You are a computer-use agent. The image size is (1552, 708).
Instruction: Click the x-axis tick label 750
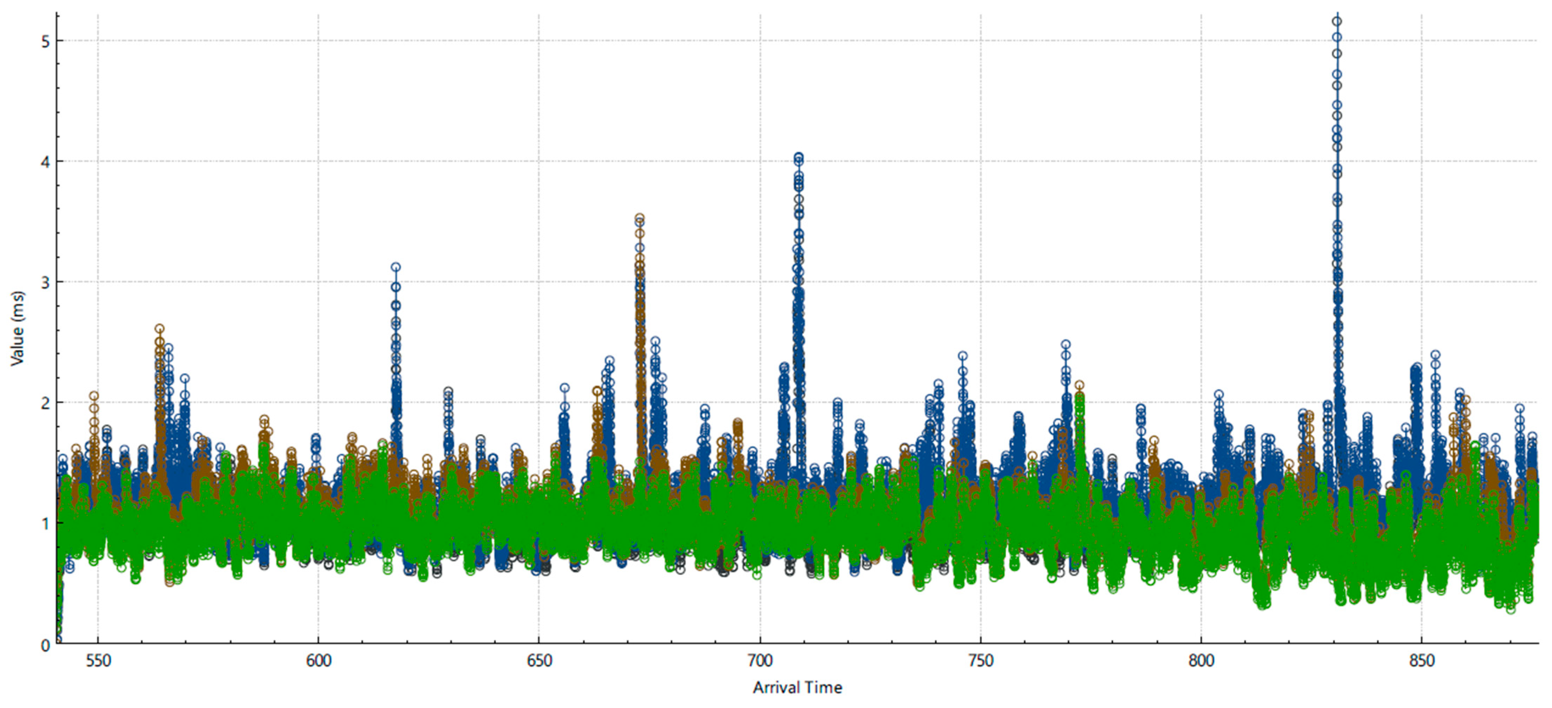tap(980, 661)
